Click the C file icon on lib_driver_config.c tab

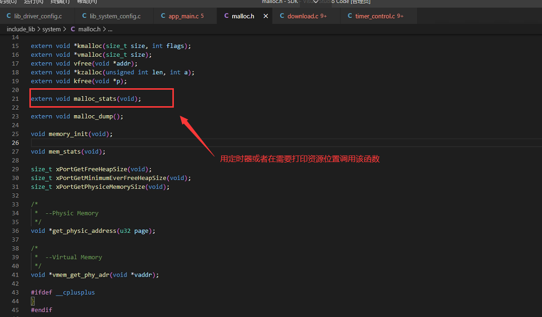tap(9, 16)
